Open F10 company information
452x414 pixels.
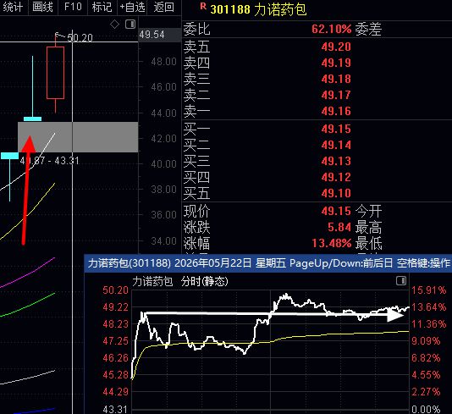point(73,7)
